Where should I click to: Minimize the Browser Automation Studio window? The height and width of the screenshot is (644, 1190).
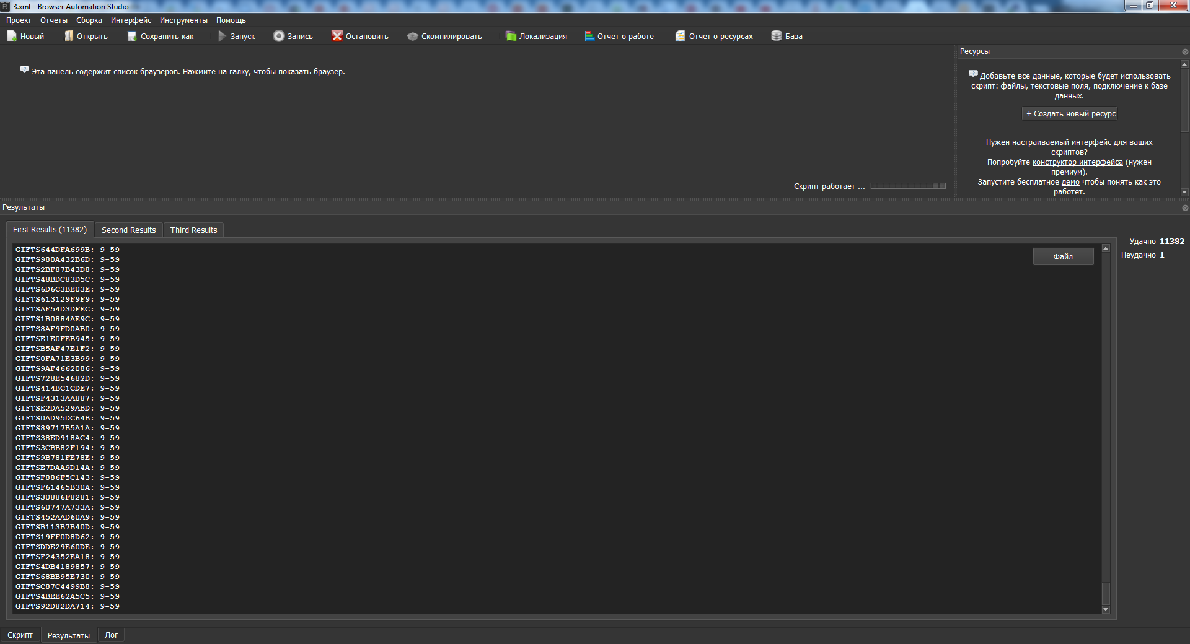(1133, 6)
